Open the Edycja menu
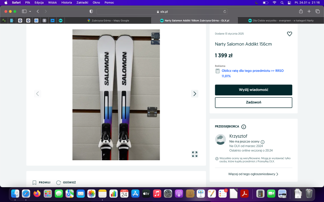The image size is (324, 202). click(x=39, y=3)
